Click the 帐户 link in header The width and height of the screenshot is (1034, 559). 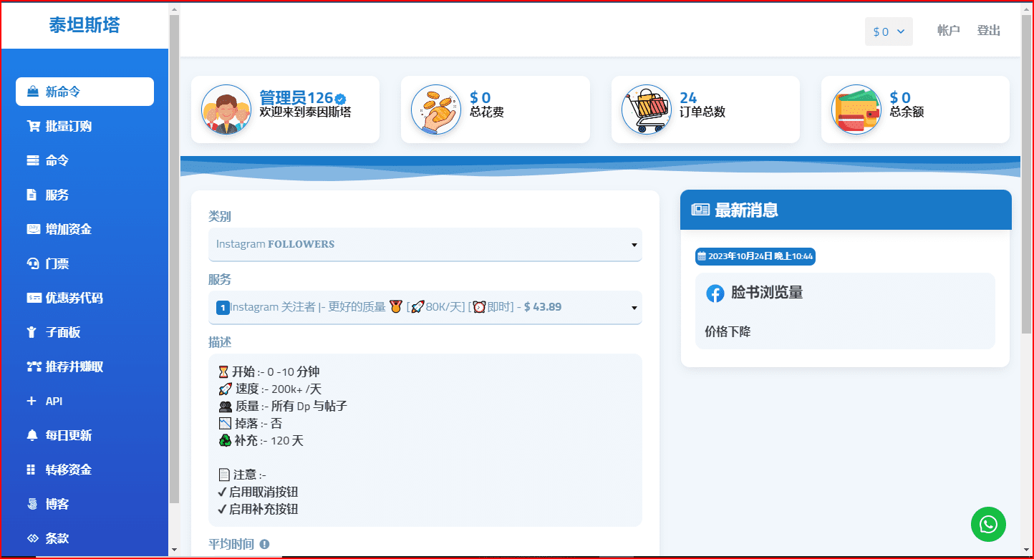948,31
